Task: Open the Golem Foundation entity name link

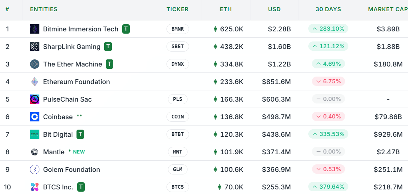Action: 72,170
